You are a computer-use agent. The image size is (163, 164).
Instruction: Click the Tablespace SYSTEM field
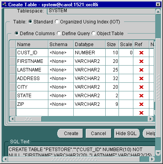click(101, 11)
